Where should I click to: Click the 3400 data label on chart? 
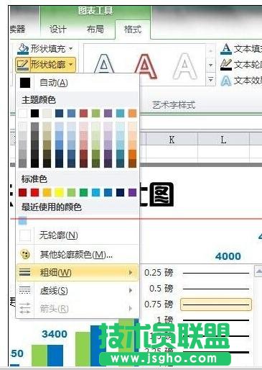(55, 334)
